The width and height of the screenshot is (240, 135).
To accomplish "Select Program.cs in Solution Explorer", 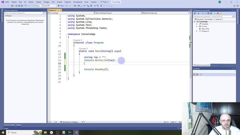I will coord(205,31).
